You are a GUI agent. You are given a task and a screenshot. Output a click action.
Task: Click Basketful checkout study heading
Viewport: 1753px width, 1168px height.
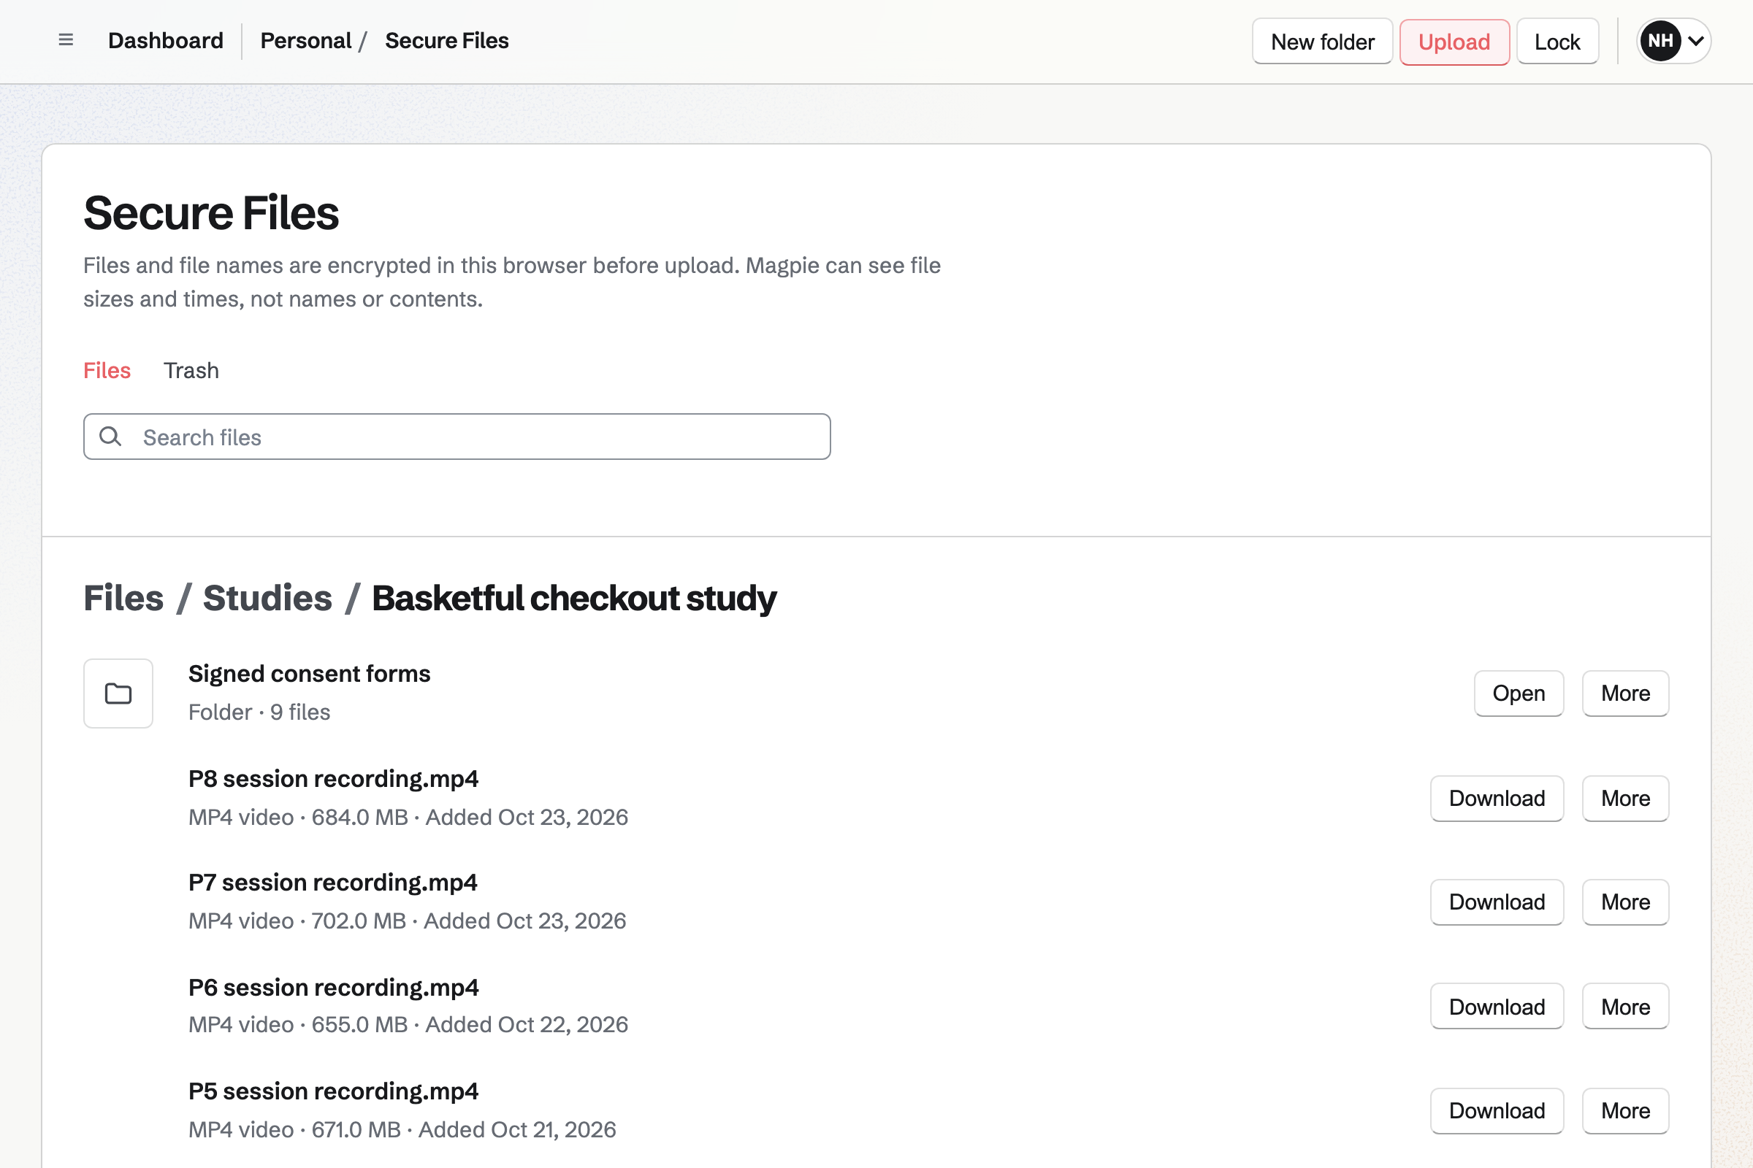(x=574, y=598)
